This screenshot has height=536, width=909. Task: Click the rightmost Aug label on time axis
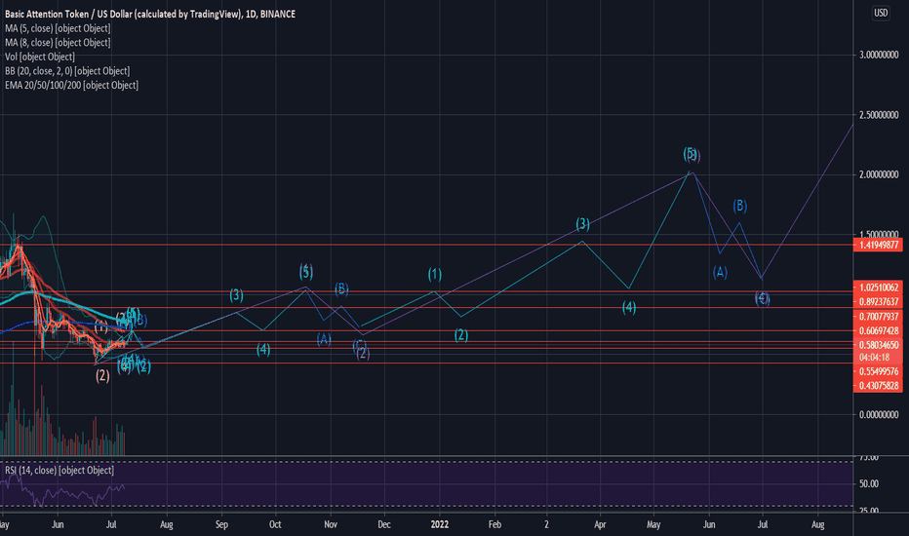(x=818, y=524)
